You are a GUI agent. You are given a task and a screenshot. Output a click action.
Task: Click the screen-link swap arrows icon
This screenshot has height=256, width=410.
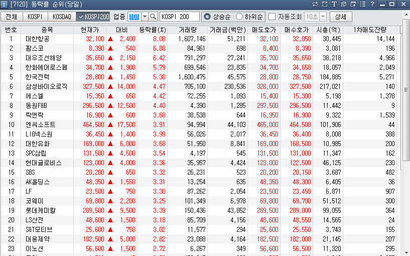(x=315, y=4)
